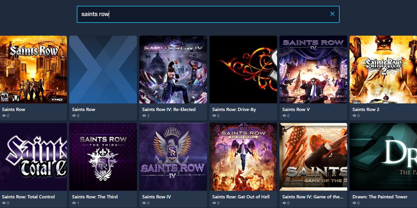
Task: Select the blue placeholder Saints Row thumbnail
Action: click(103, 70)
